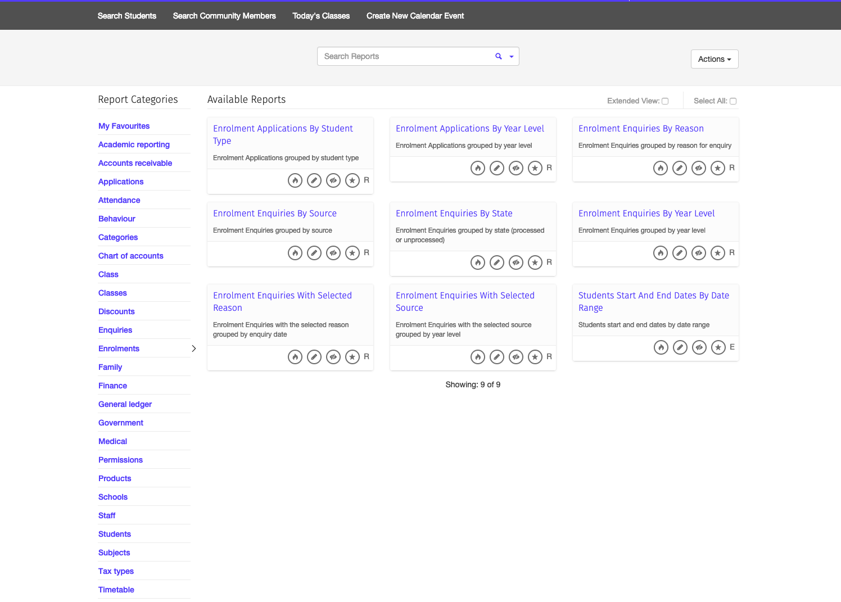Expand search options caret in Search Reports box
The width and height of the screenshot is (841, 602).
(512, 57)
